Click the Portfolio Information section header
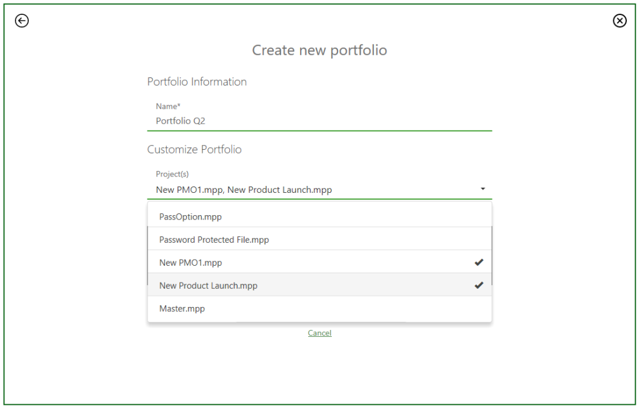640x408 pixels. [x=197, y=82]
